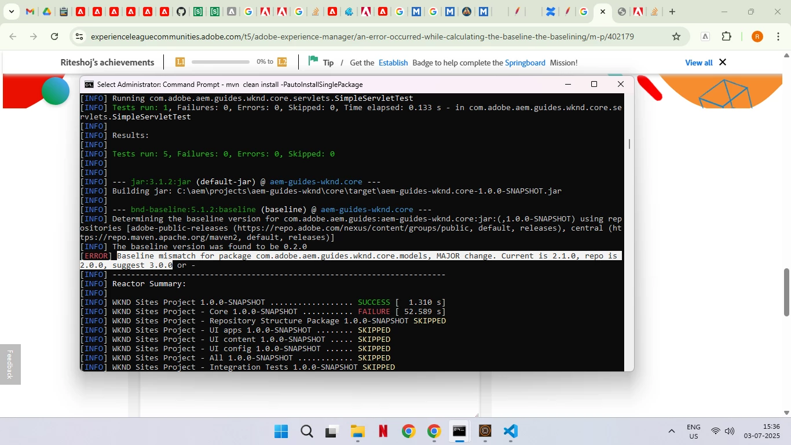Switch to the GitHub tab
The image size is (791, 445).
pos(181,12)
